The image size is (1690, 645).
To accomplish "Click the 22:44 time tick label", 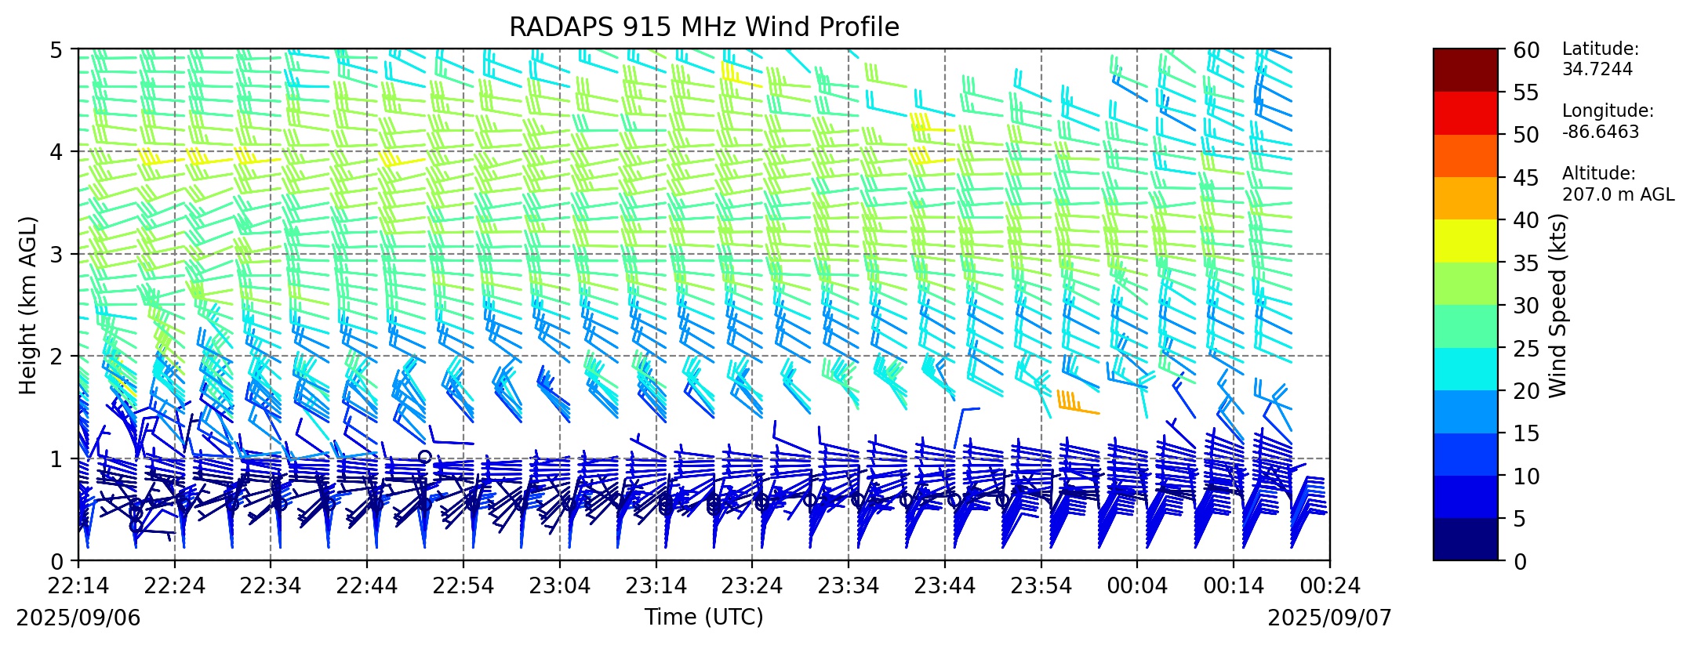I will (367, 585).
